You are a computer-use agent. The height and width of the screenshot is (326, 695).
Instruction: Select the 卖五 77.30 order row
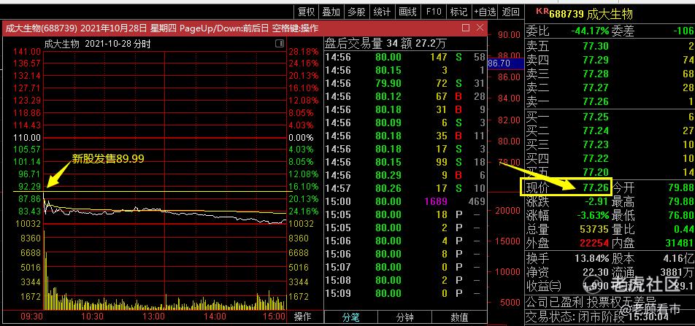click(x=610, y=46)
